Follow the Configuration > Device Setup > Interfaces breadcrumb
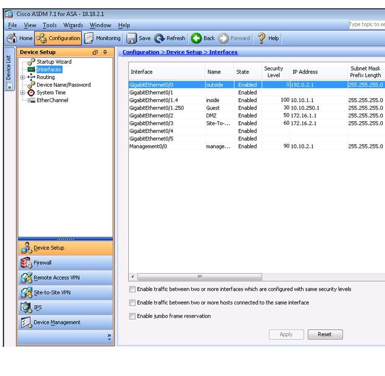The height and width of the screenshot is (376, 385). 180,52
